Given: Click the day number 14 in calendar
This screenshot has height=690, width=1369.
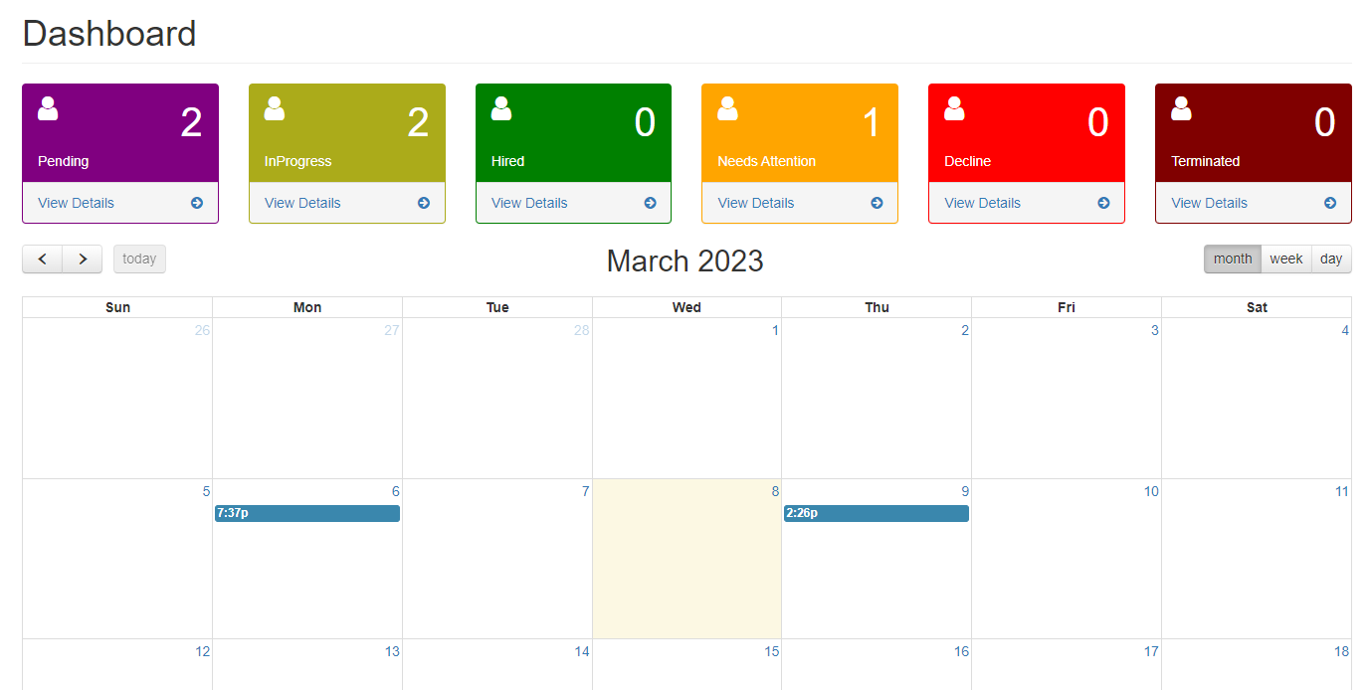Looking at the screenshot, I should click(x=582, y=651).
